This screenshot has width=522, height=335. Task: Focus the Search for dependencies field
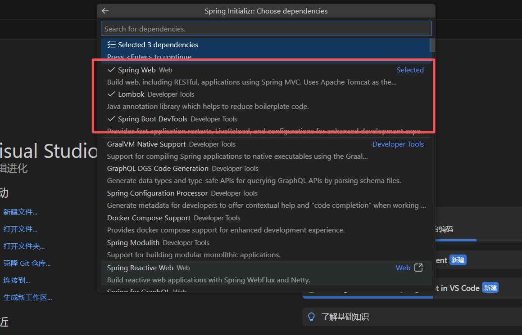click(x=266, y=29)
